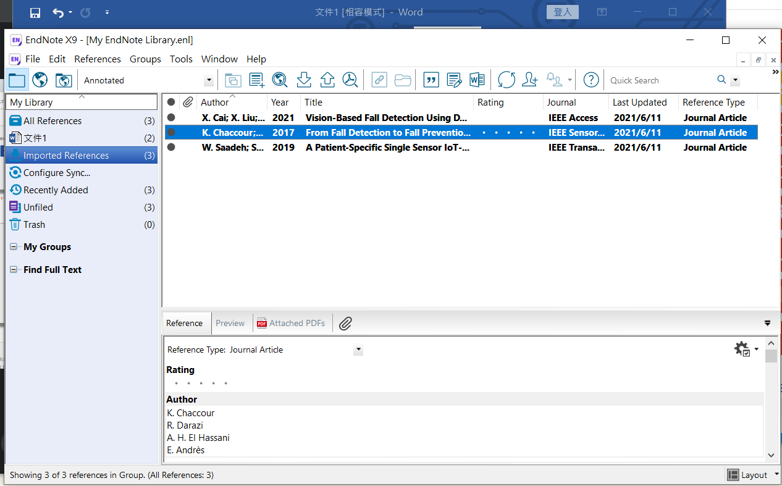Click in the Quick Search input field
This screenshot has width=782, height=486.
tap(660, 80)
